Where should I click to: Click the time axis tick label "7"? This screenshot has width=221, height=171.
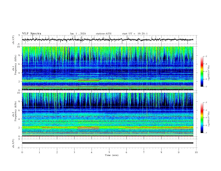(144, 152)
